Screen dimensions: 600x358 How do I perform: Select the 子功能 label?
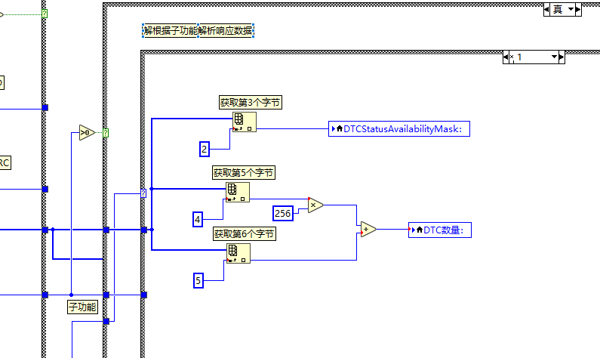83,307
